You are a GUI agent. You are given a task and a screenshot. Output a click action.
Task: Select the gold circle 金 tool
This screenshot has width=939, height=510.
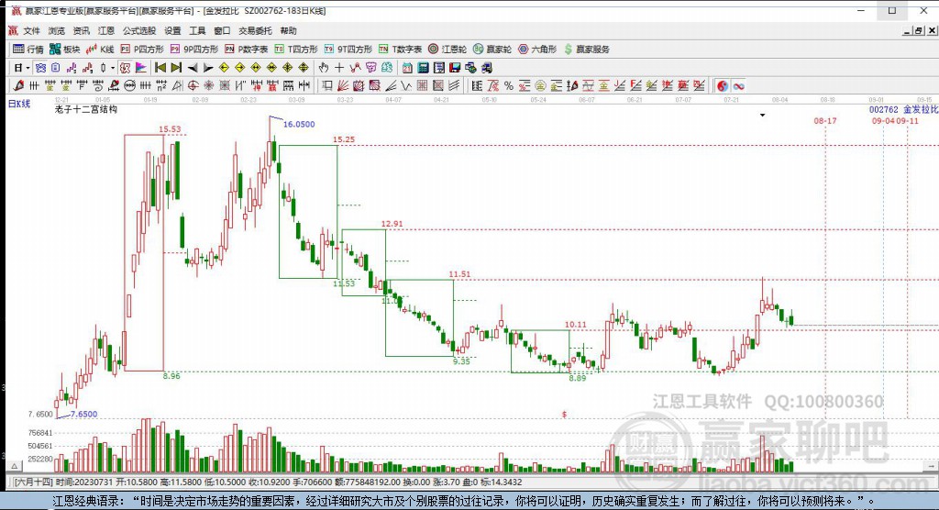point(540,85)
